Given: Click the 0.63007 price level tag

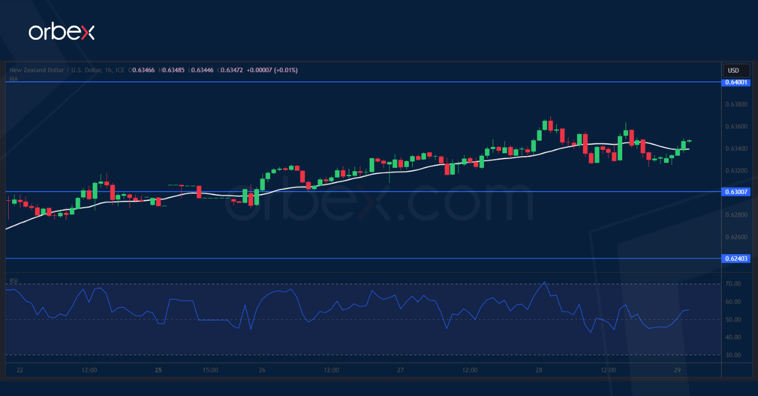Looking at the screenshot, I should click(735, 191).
